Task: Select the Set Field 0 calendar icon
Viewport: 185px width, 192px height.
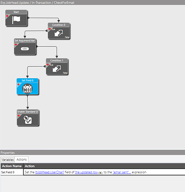Action: (x=27, y=89)
